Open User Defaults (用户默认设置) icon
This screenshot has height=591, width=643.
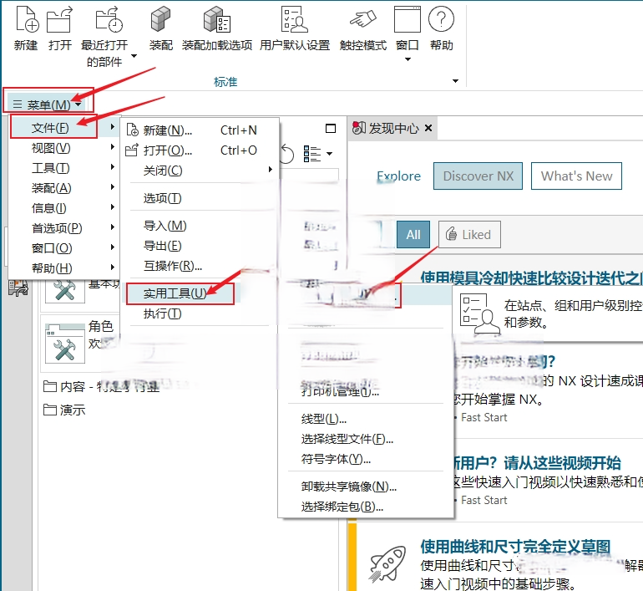[x=295, y=19]
